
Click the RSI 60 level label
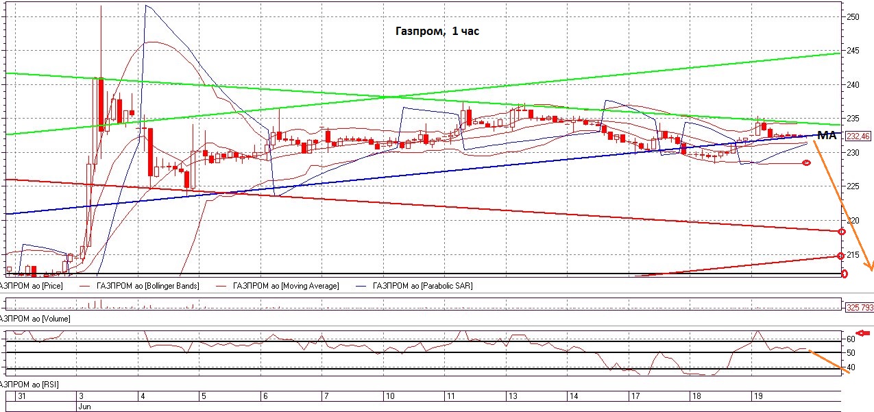tap(850, 339)
